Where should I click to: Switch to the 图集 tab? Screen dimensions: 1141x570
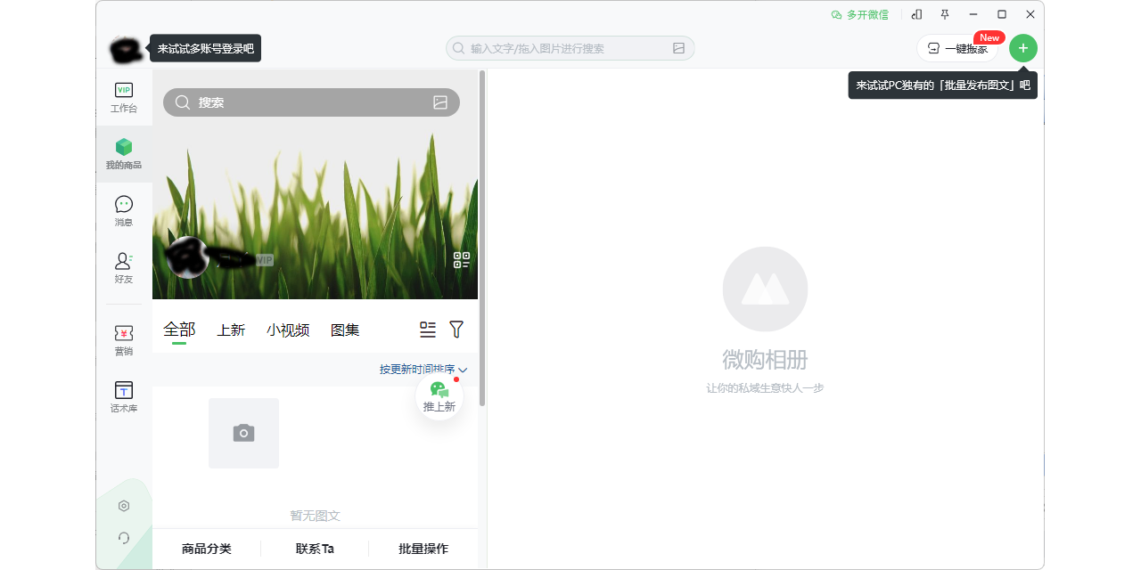[345, 330]
